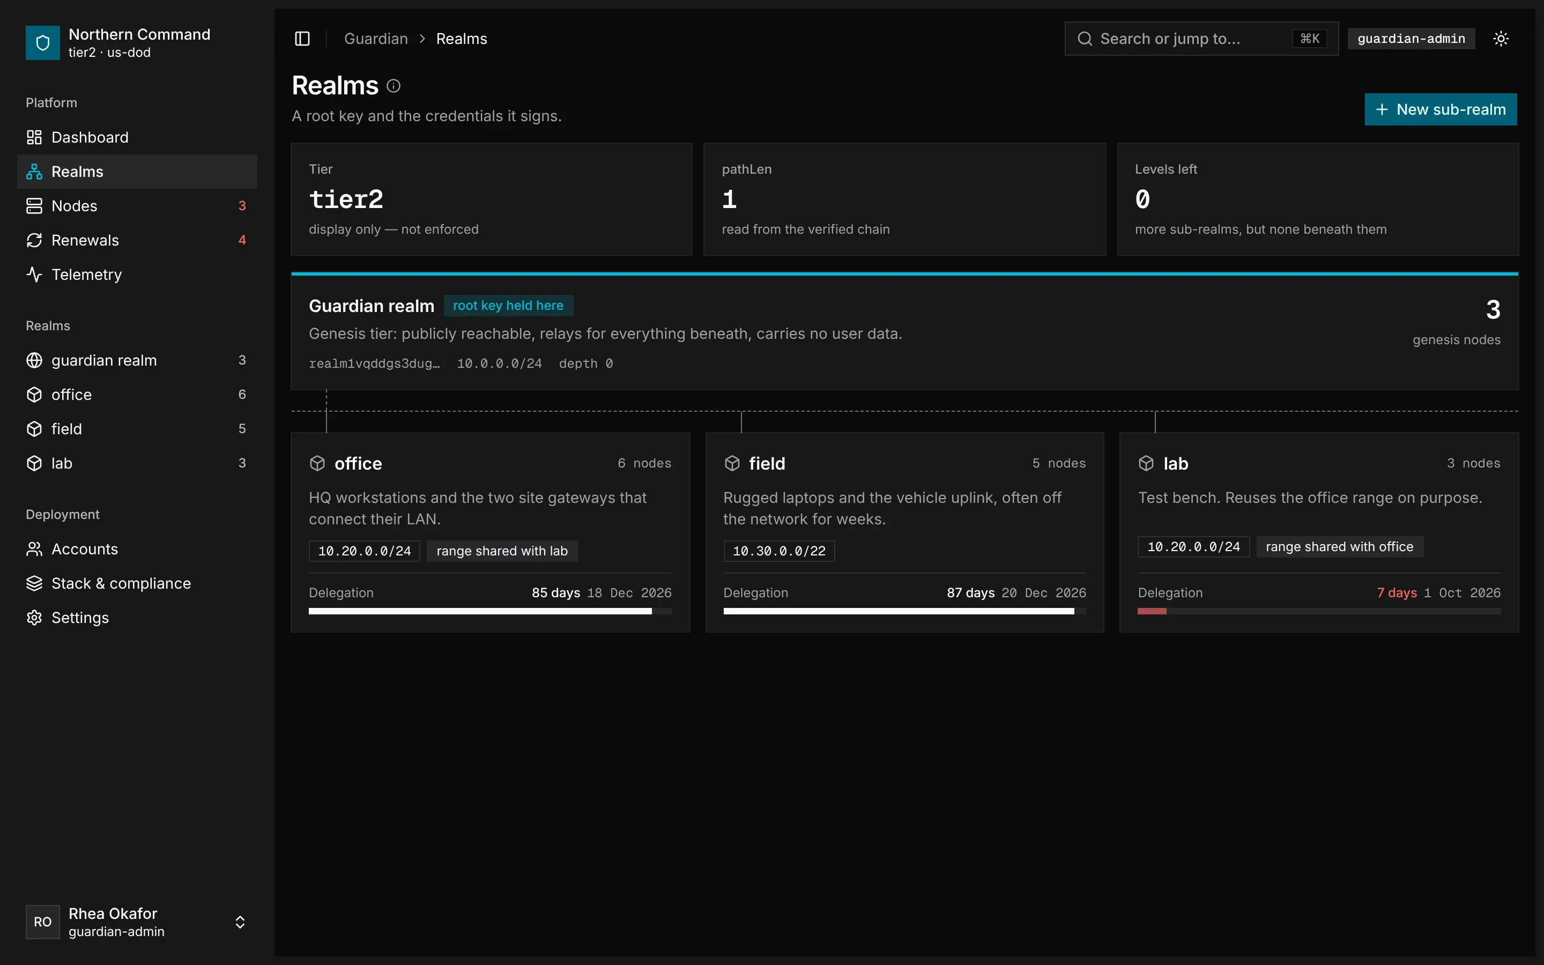Viewport: 1544px width, 965px height.
Task: Click the Stack & compliance layers icon
Action: (34, 583)
